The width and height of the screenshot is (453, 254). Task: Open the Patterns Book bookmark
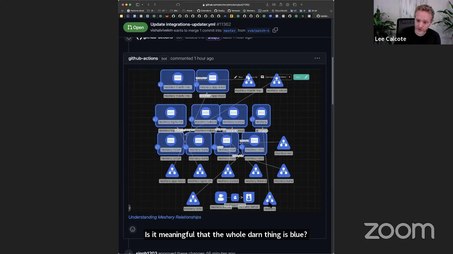tap(136, 11)
